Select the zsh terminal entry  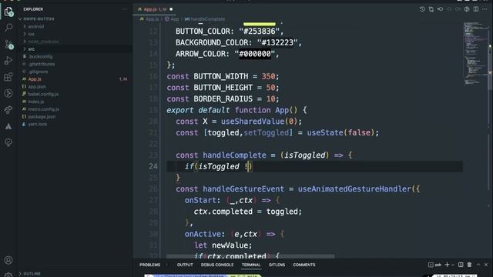point(435,265)
